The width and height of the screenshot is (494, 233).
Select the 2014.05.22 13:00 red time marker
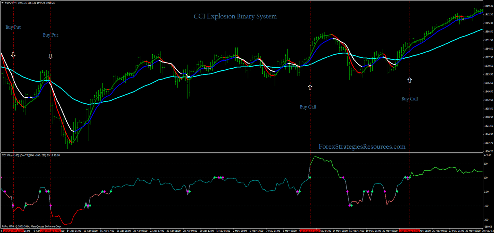coord(410,231)
